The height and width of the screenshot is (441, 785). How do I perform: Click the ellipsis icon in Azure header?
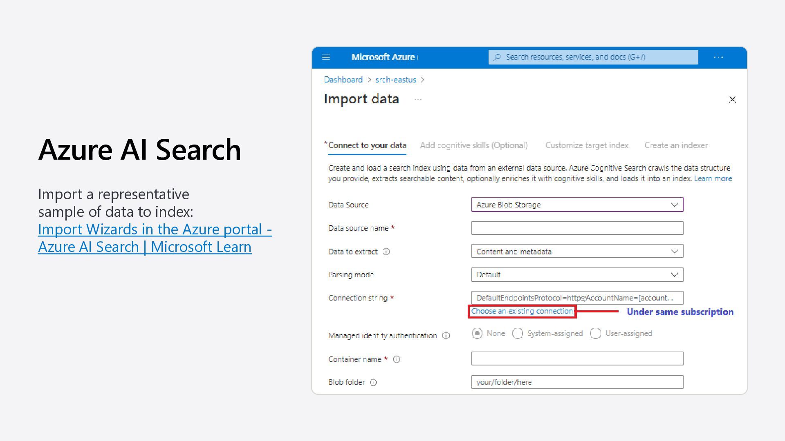[718, 57]
